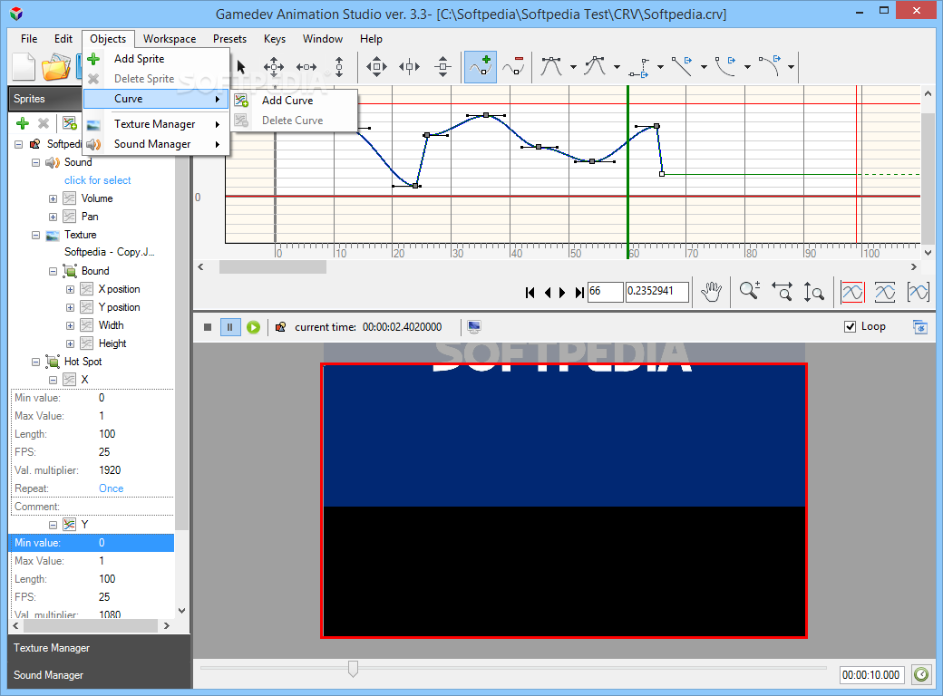Expand the X position tree node
943x696 pixels.
coord(71,289)
